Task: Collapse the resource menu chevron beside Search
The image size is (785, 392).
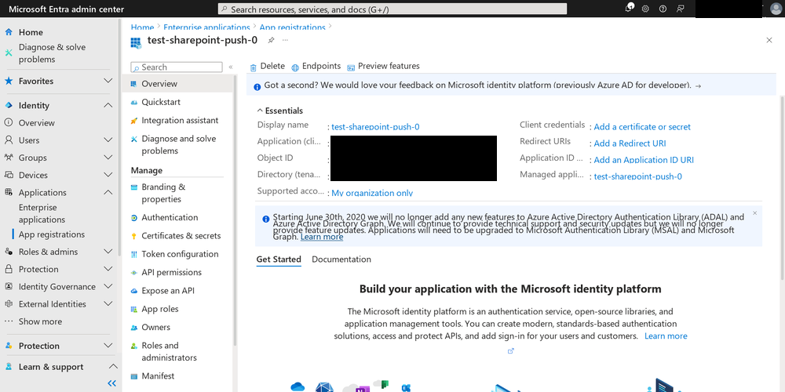Action: click(x=231, y=67)
